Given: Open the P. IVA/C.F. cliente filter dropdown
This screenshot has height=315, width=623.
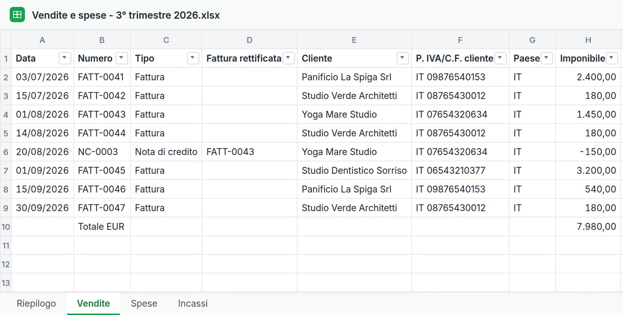Looking at the screenshot, I should 500,58.
